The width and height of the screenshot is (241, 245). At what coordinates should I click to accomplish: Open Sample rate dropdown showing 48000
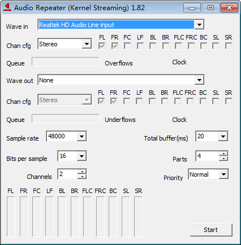pos(81,136)
